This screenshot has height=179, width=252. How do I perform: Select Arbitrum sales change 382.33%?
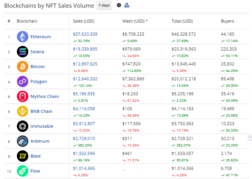click(x=85, y=145)
